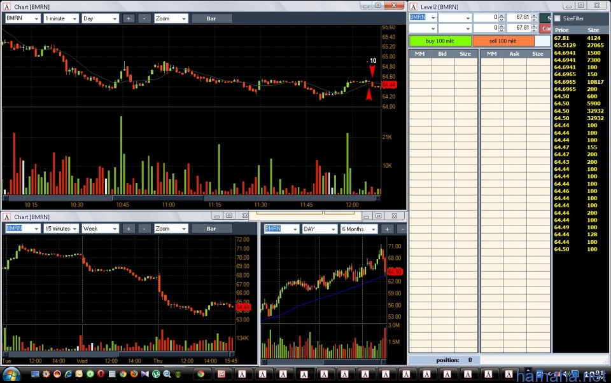Image resolution: width=611 pixels, height=383 pixels.
Task: Click the horizontal scrollbar under the 1 minute chart
Action: [191, 198]
